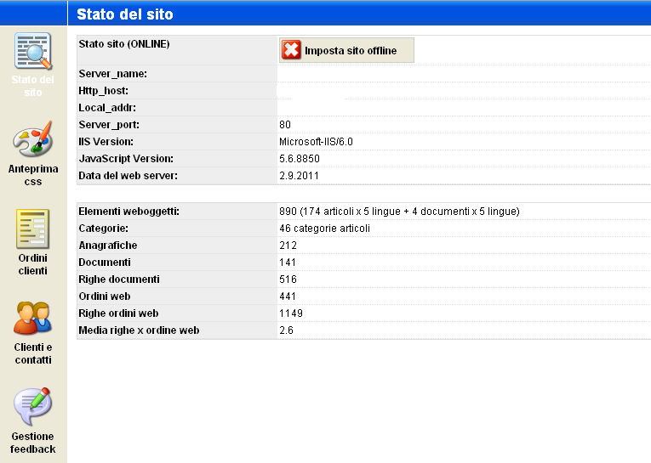This screenshot has width=651, height=463.
Task: Click the 'IIS Version:' label
Action: click(x=106, y=142)
